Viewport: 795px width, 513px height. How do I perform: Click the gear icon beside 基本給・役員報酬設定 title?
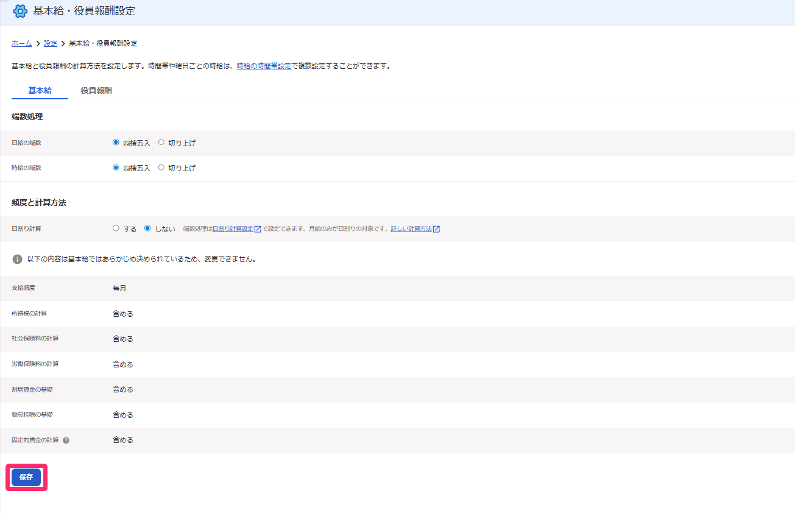pyautogui.click(x=20, y=11)
